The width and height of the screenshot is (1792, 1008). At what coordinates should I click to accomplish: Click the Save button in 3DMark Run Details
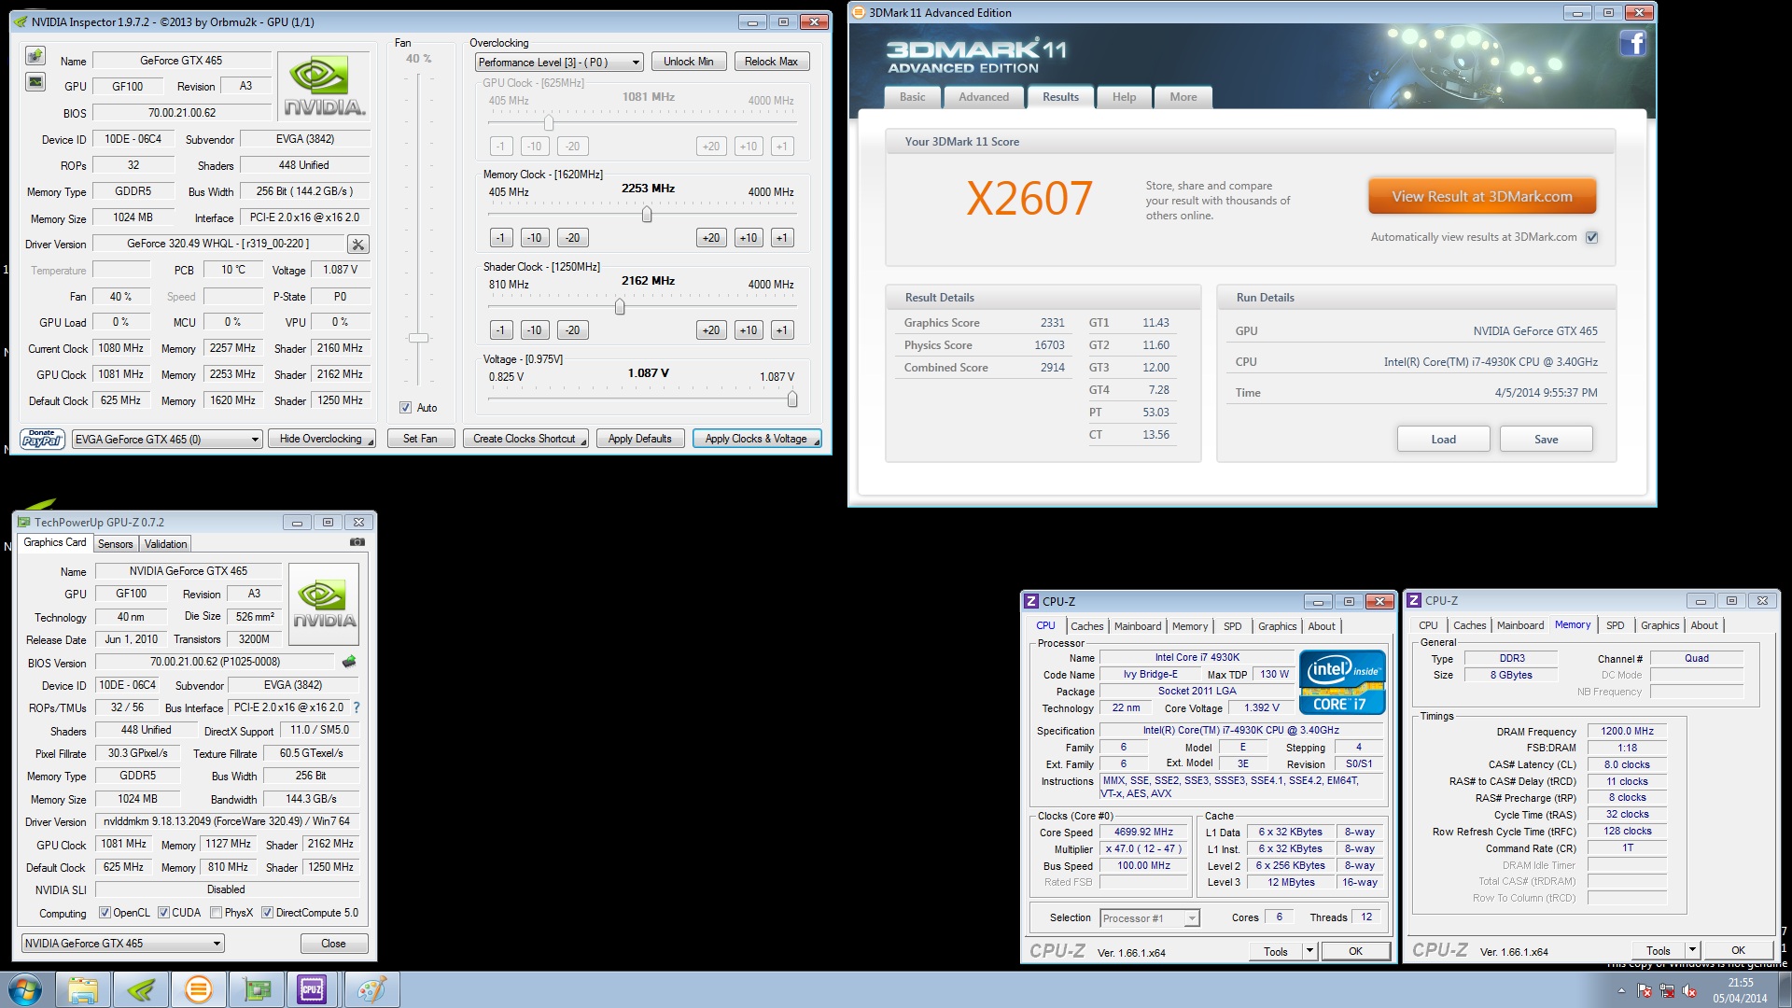1546,440
